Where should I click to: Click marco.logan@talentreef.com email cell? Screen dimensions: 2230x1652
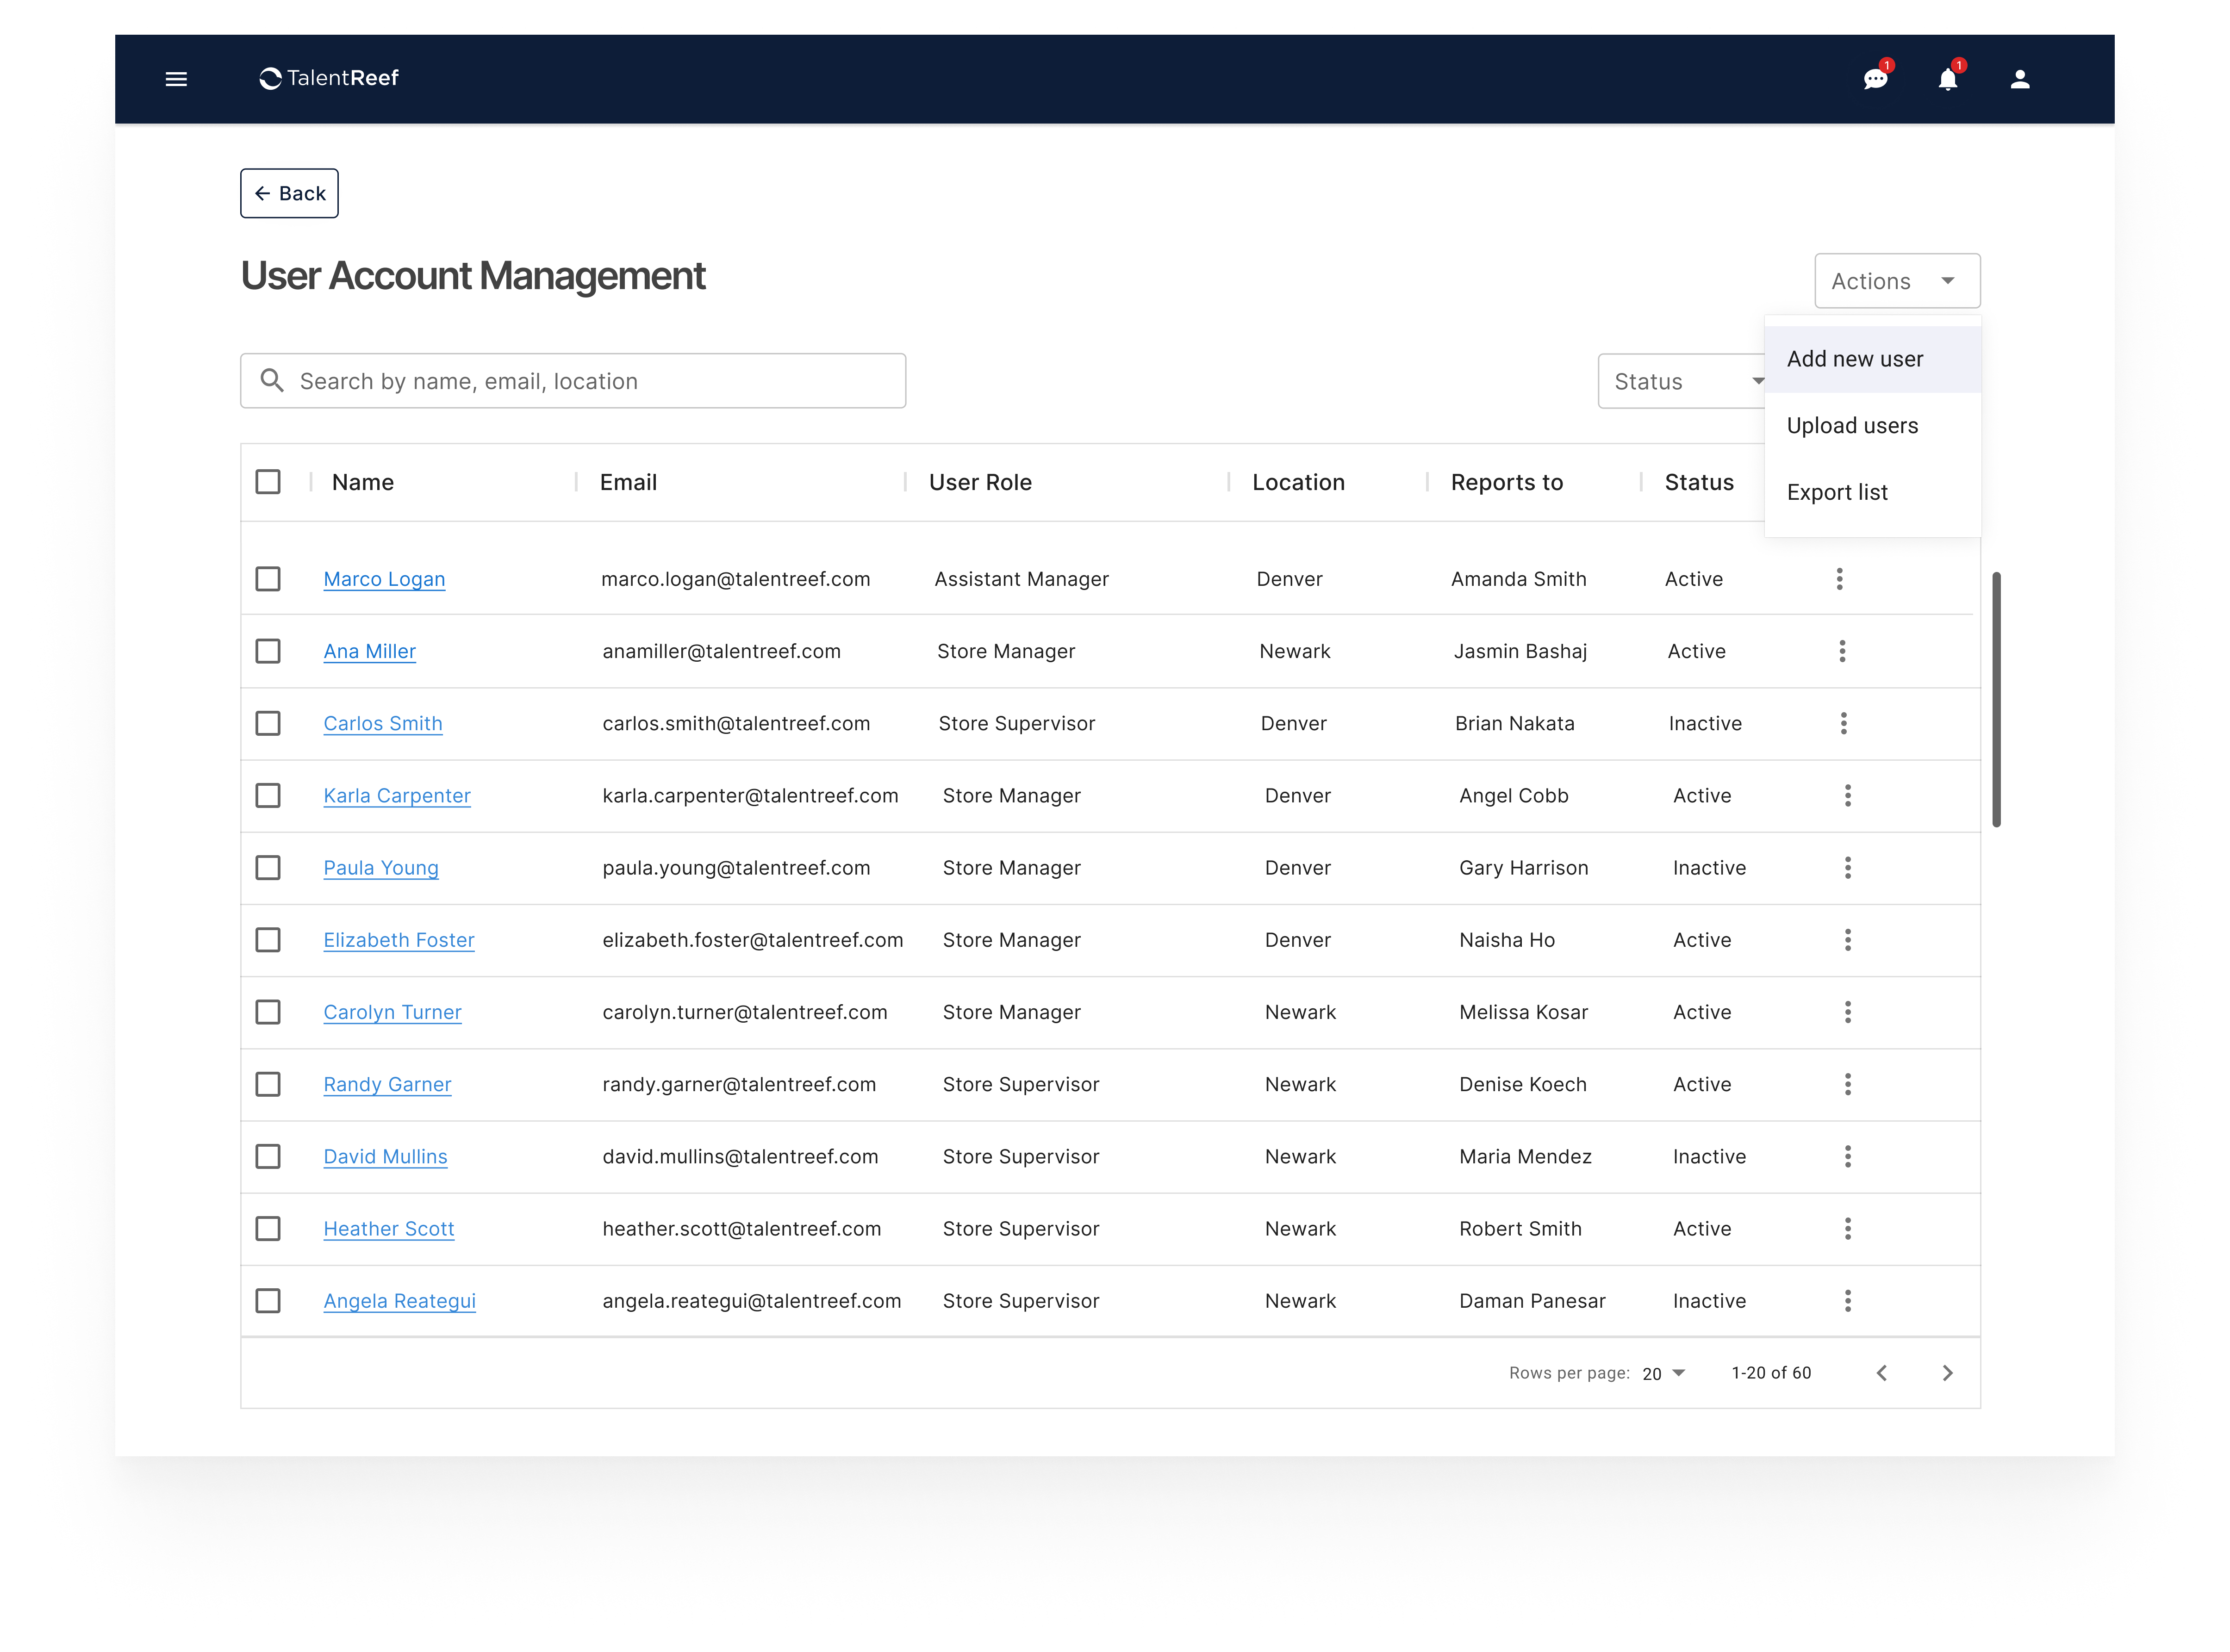pyautogui.click(x=735, y=579)
